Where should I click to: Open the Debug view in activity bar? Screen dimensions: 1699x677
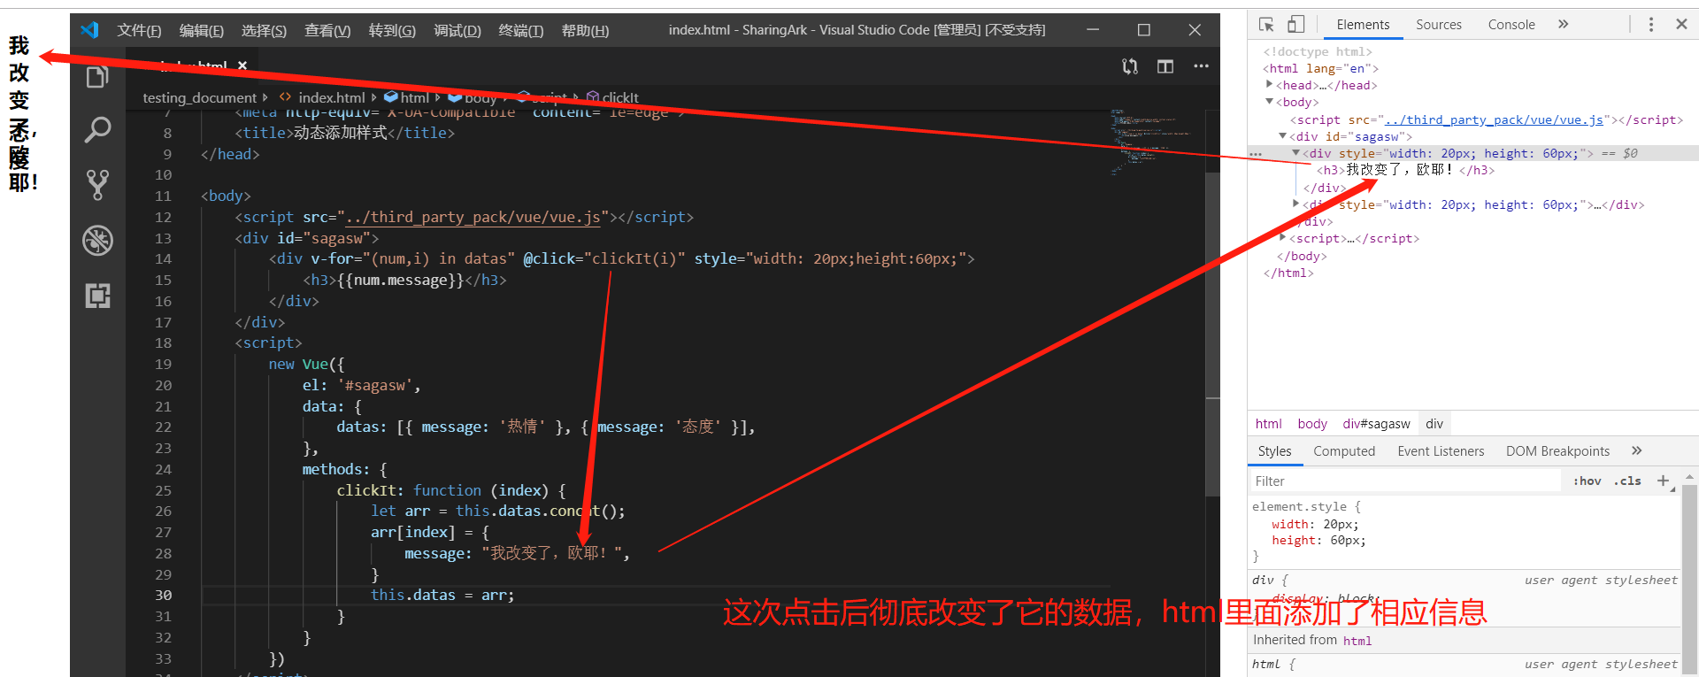(x=97, y=241)
